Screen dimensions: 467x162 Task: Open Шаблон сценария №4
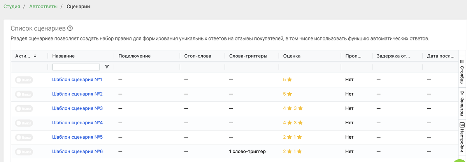pyautogui.click(x=77, y=123)
